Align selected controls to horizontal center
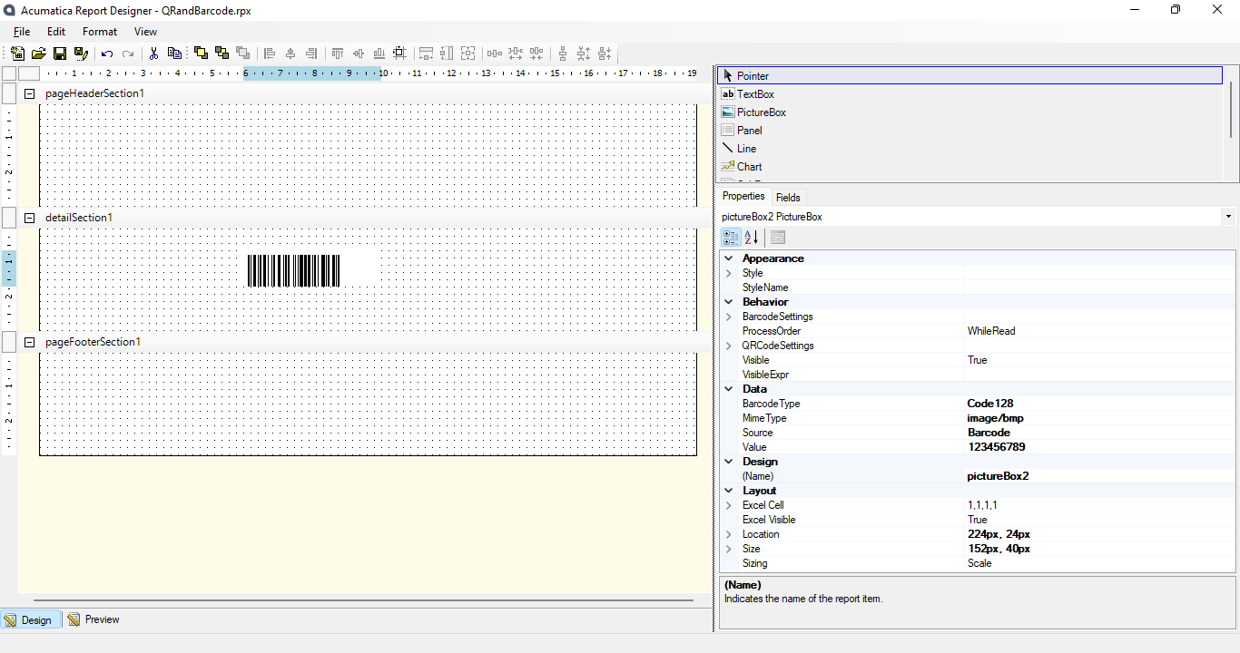Image resolution: width=1240 pixels, height=653 pixels. pyautogui.click(x=290, y=54)
